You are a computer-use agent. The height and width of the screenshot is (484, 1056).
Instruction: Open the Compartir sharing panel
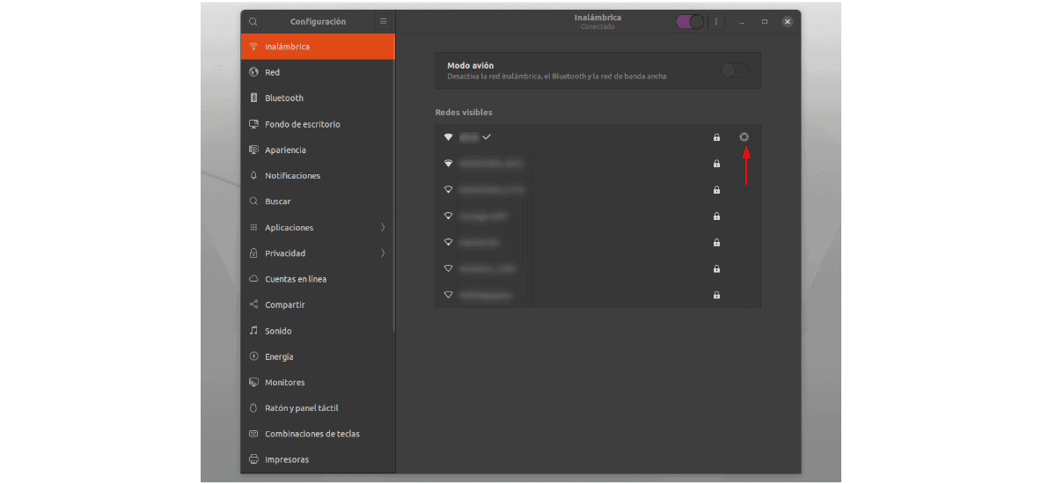coord(318,304)
